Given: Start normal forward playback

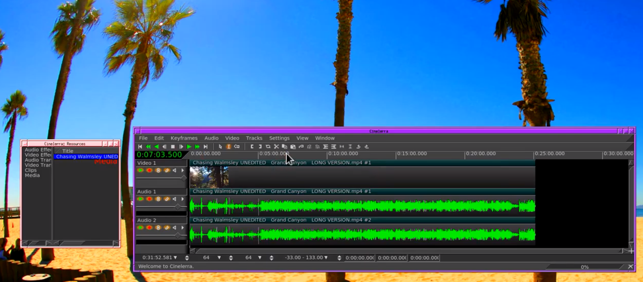Looking at the screenshot, I should point(189,147).
